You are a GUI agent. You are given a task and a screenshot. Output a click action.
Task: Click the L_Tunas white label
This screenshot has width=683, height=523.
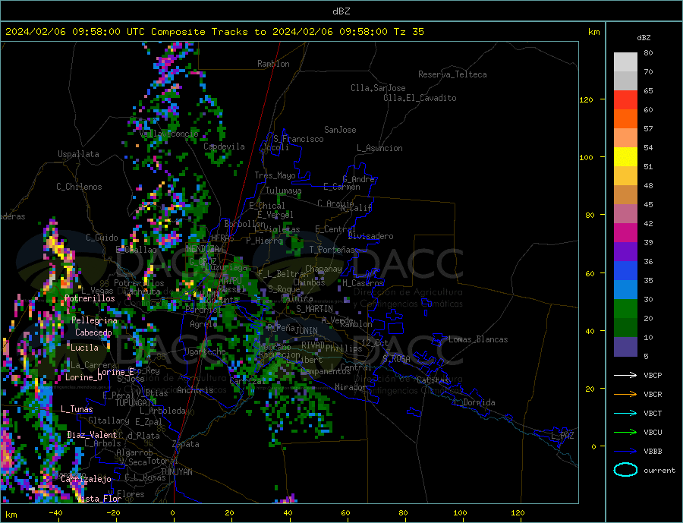point(77,409)
